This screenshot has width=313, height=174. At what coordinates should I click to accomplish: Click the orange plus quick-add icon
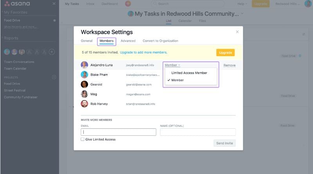[128, 4]
